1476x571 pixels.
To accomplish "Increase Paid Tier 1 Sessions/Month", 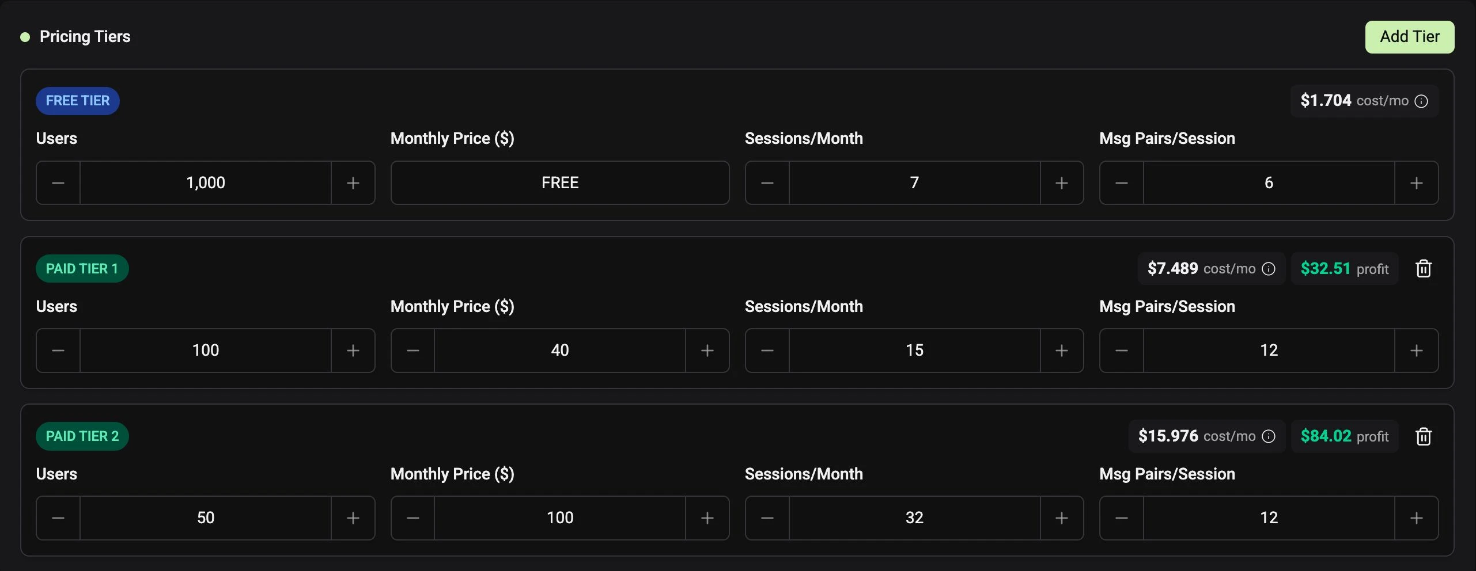I will (1062, 351).
